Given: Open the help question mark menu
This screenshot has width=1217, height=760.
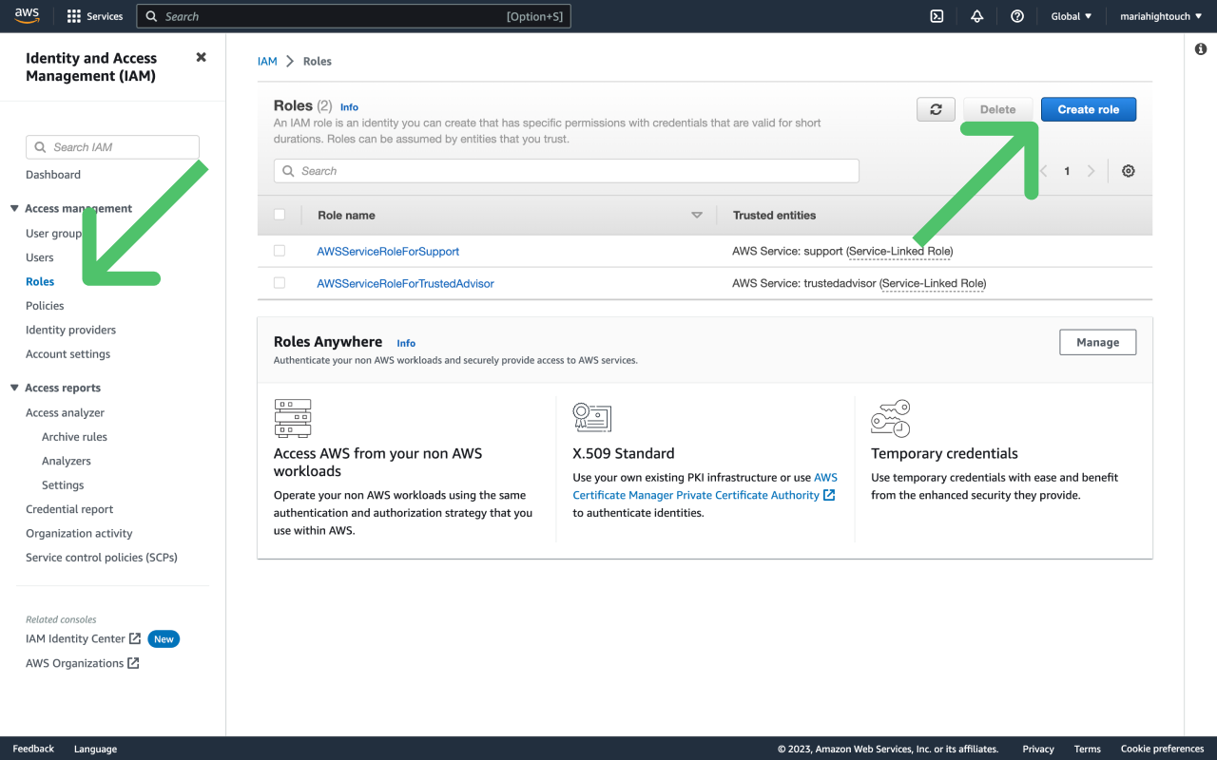Looking at the screenshot, I should coord(1017,16).
